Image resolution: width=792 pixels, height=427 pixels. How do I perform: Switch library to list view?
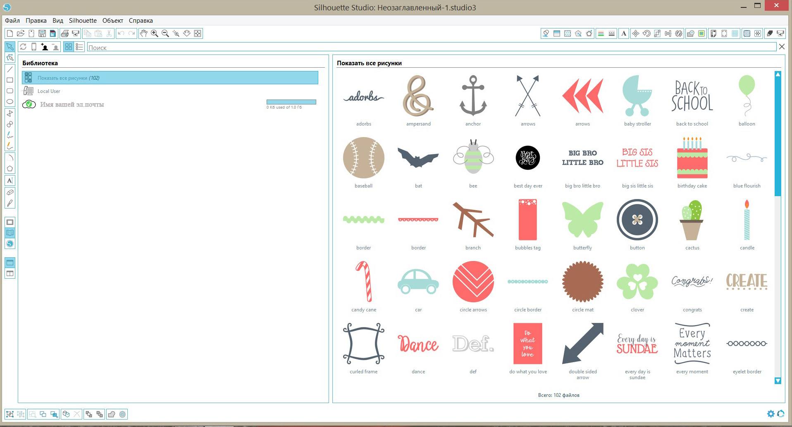(x=79, y=47)
